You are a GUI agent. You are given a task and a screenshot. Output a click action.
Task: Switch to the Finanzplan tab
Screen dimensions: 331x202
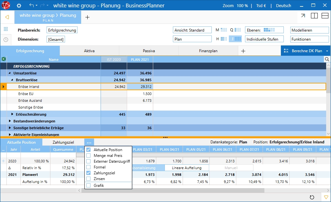tap(208, 51)
